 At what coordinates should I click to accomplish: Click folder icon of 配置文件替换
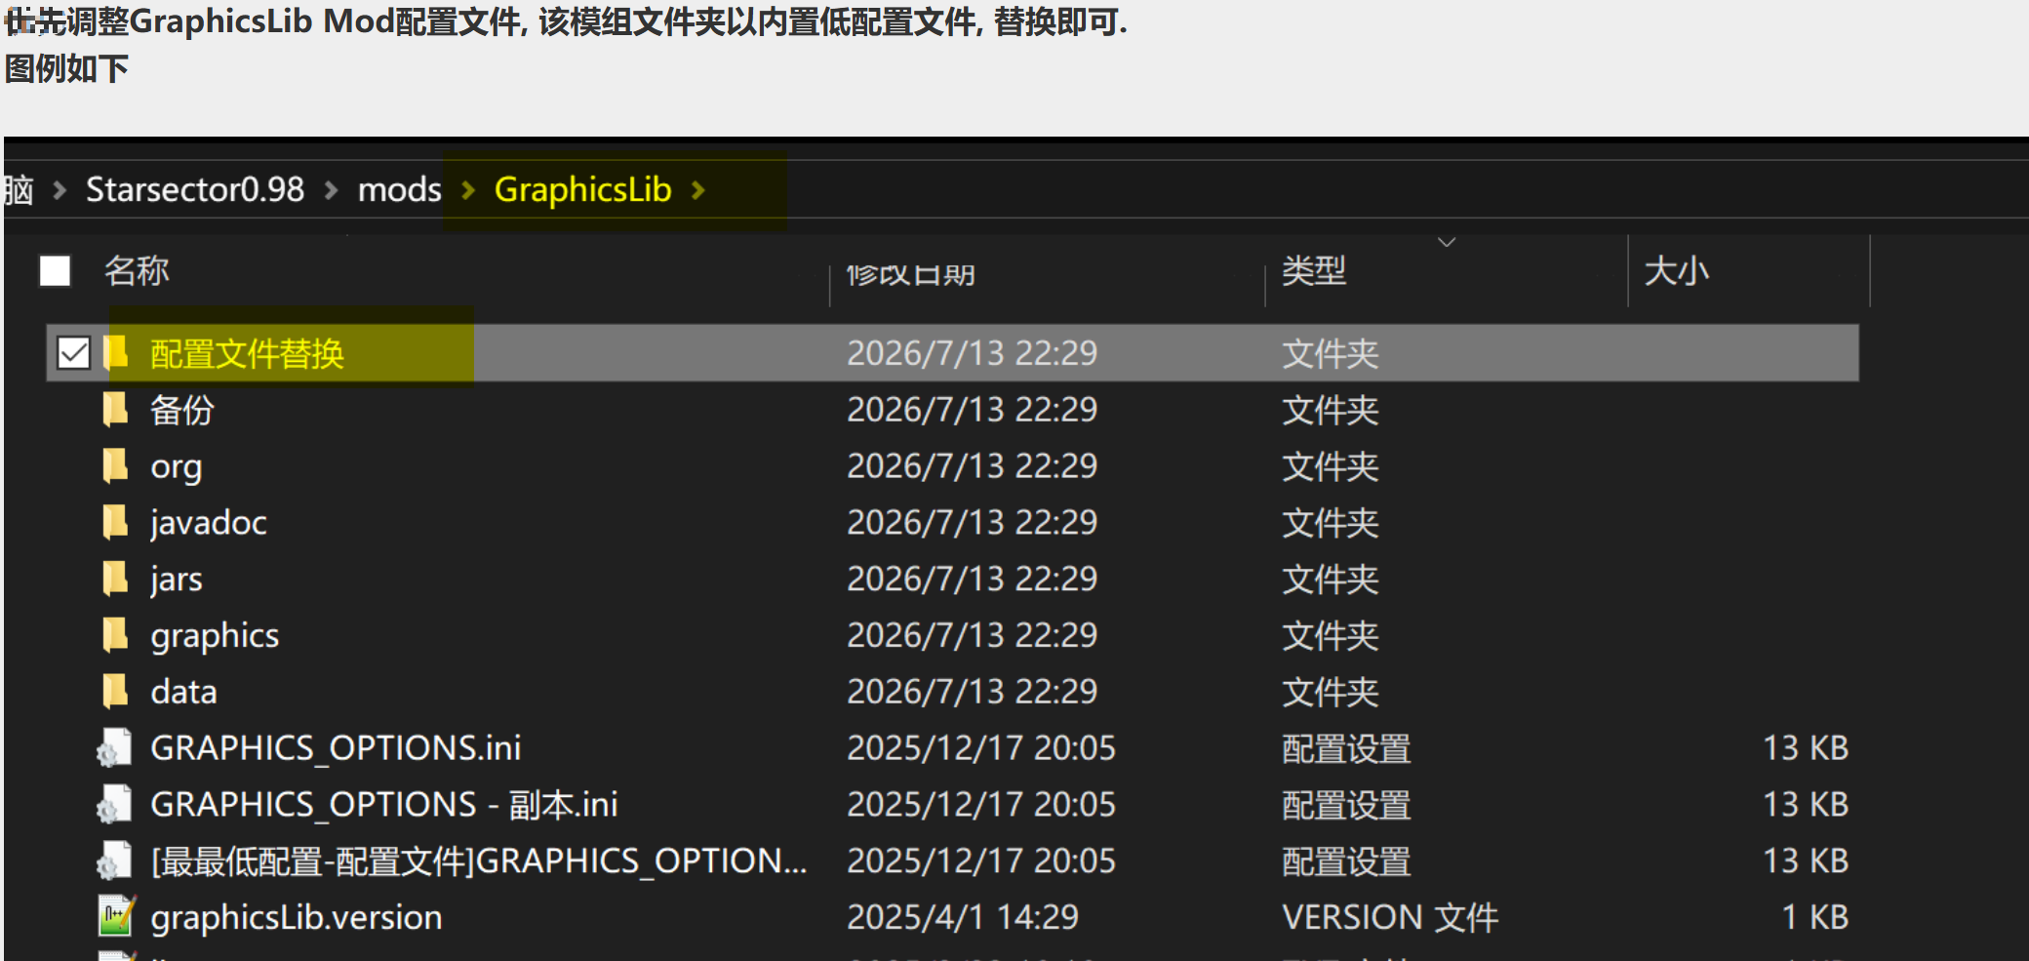pos(116,352)
